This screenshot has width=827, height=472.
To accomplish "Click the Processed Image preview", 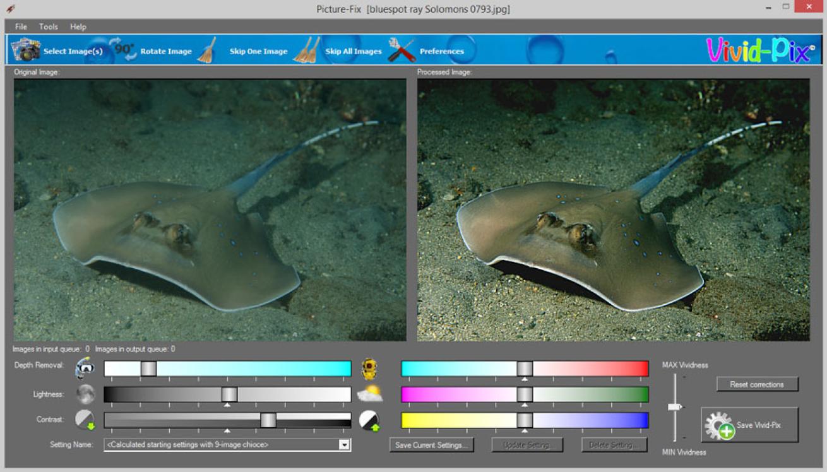I will [x=613, y=209].
